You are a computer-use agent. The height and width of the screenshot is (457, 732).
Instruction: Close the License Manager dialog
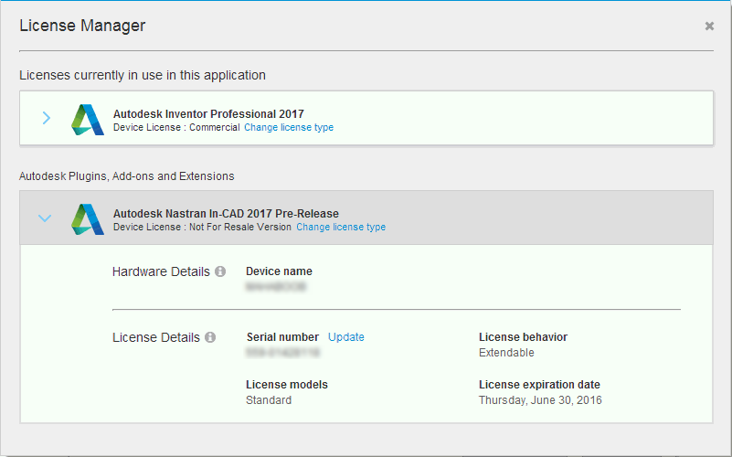pos(709,27)
